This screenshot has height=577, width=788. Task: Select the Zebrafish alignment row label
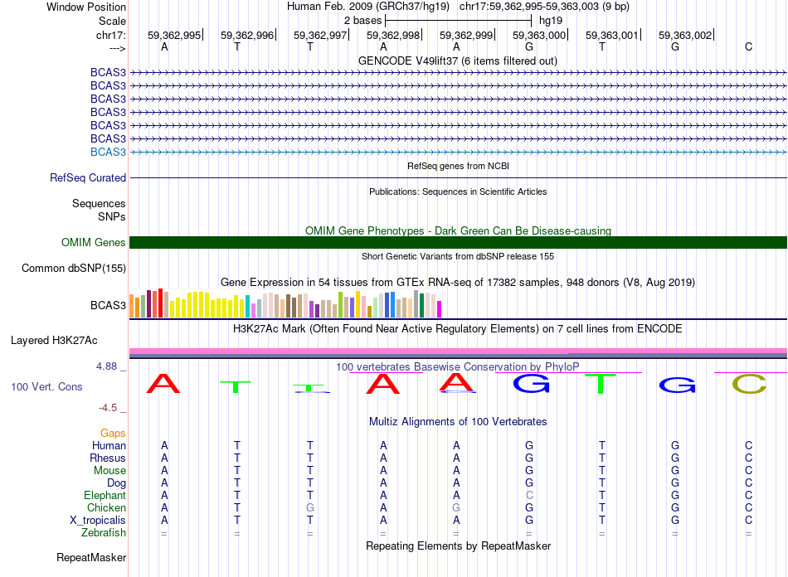[104, 532]
